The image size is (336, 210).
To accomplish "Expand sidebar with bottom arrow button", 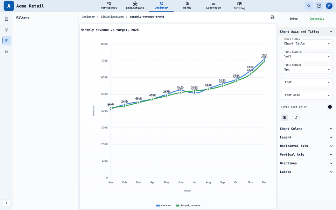I will (6, 203).
